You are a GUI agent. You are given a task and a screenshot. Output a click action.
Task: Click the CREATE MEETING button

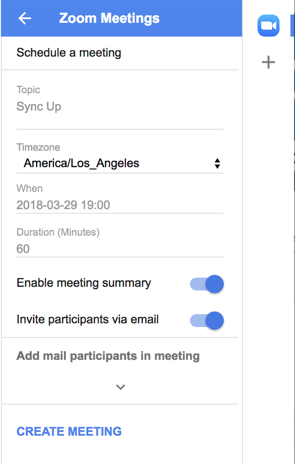pyautogui.click(x=69, y=431)
